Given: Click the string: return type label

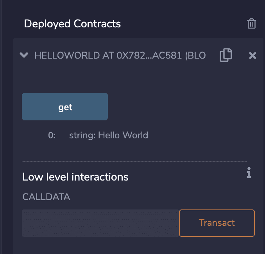Looking at the screenshot, I should [82, 136].
